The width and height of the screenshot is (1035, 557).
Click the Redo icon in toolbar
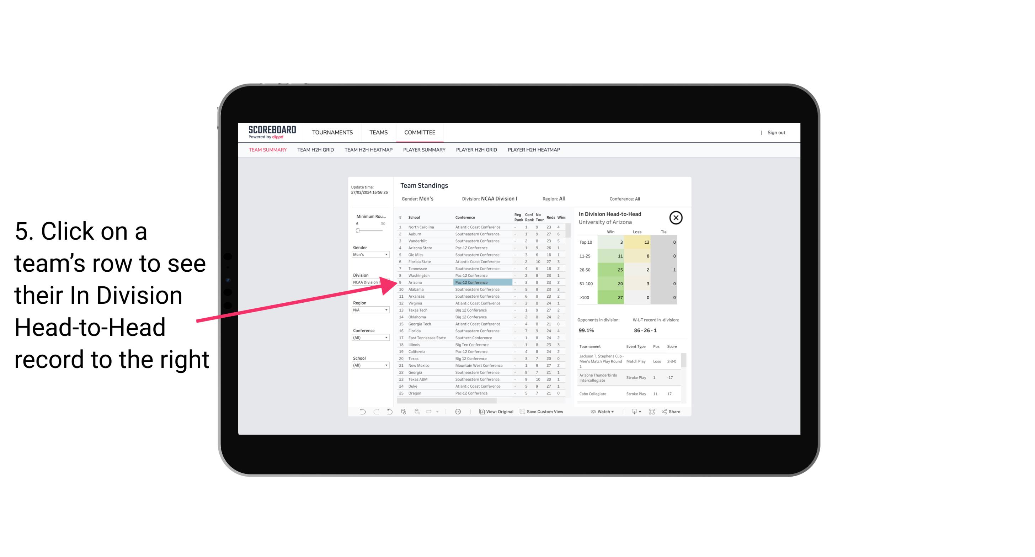374,412
